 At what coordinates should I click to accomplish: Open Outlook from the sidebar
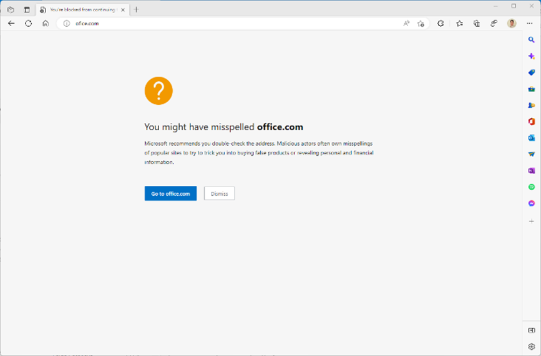532,138
